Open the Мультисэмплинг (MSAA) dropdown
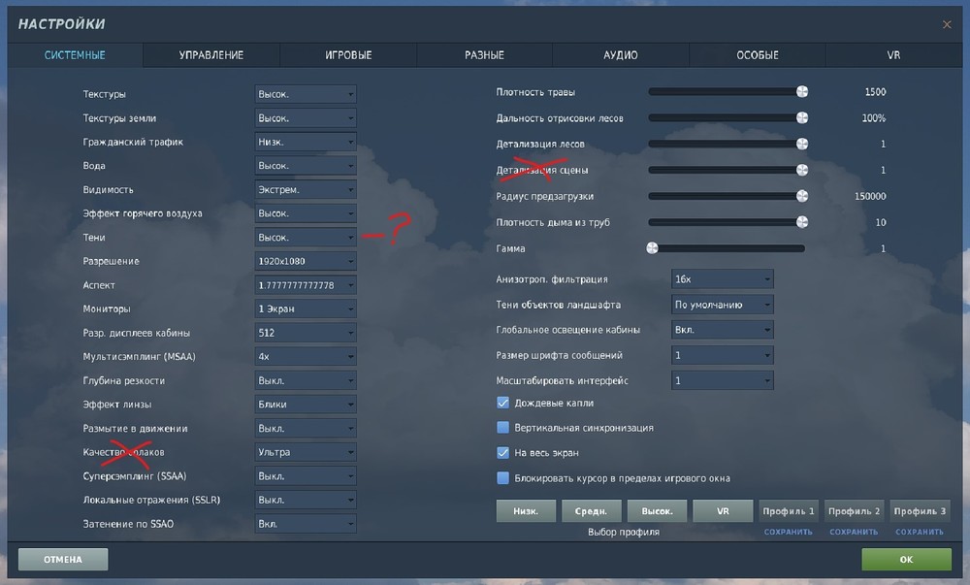The width and height of the screenshot is (970, 585). [305, 356]
